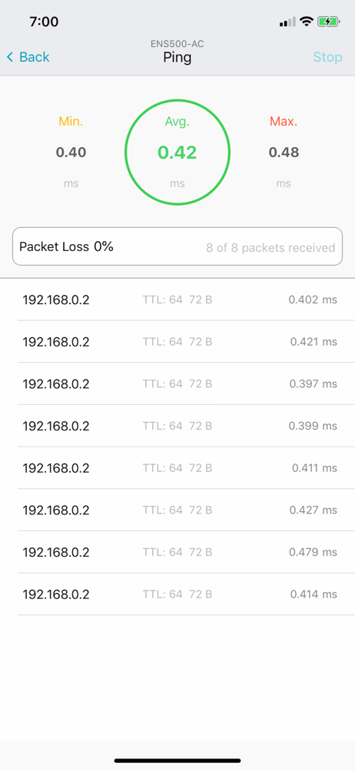Select ping result with 0.411 ms
Screen dimensions: 355x770
[x=177, y=468]
